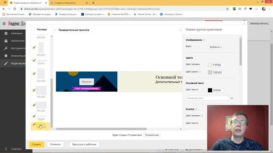Uncheck the 320x50 size checkbox

click(x=34, y=60)
